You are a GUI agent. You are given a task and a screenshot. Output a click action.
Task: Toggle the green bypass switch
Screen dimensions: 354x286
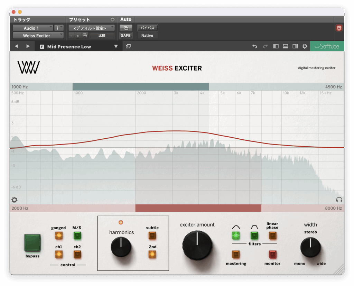[32, 243]
